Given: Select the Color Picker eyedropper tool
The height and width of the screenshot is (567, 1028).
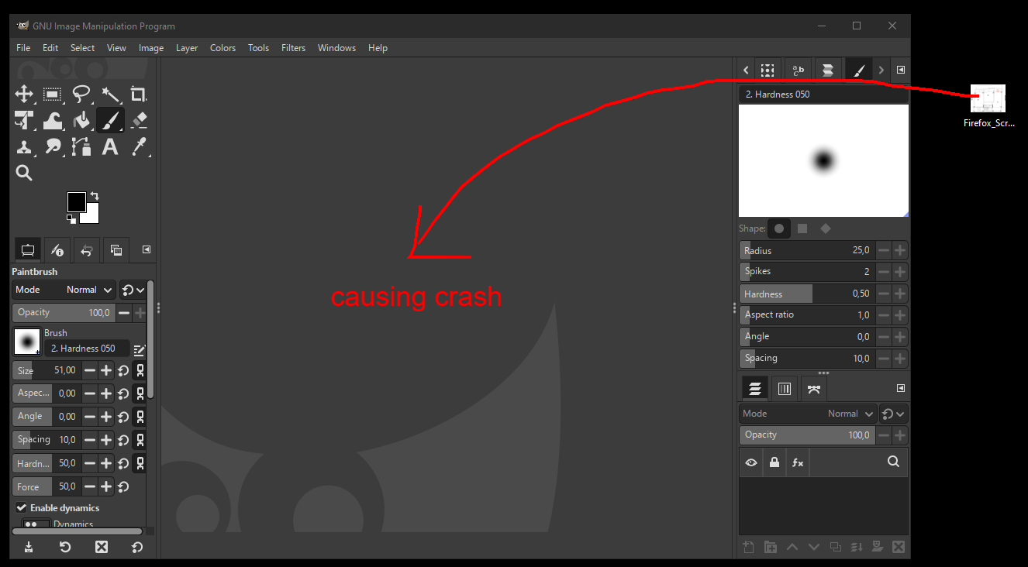Looking at the screenshot, I should coord(139,146).
